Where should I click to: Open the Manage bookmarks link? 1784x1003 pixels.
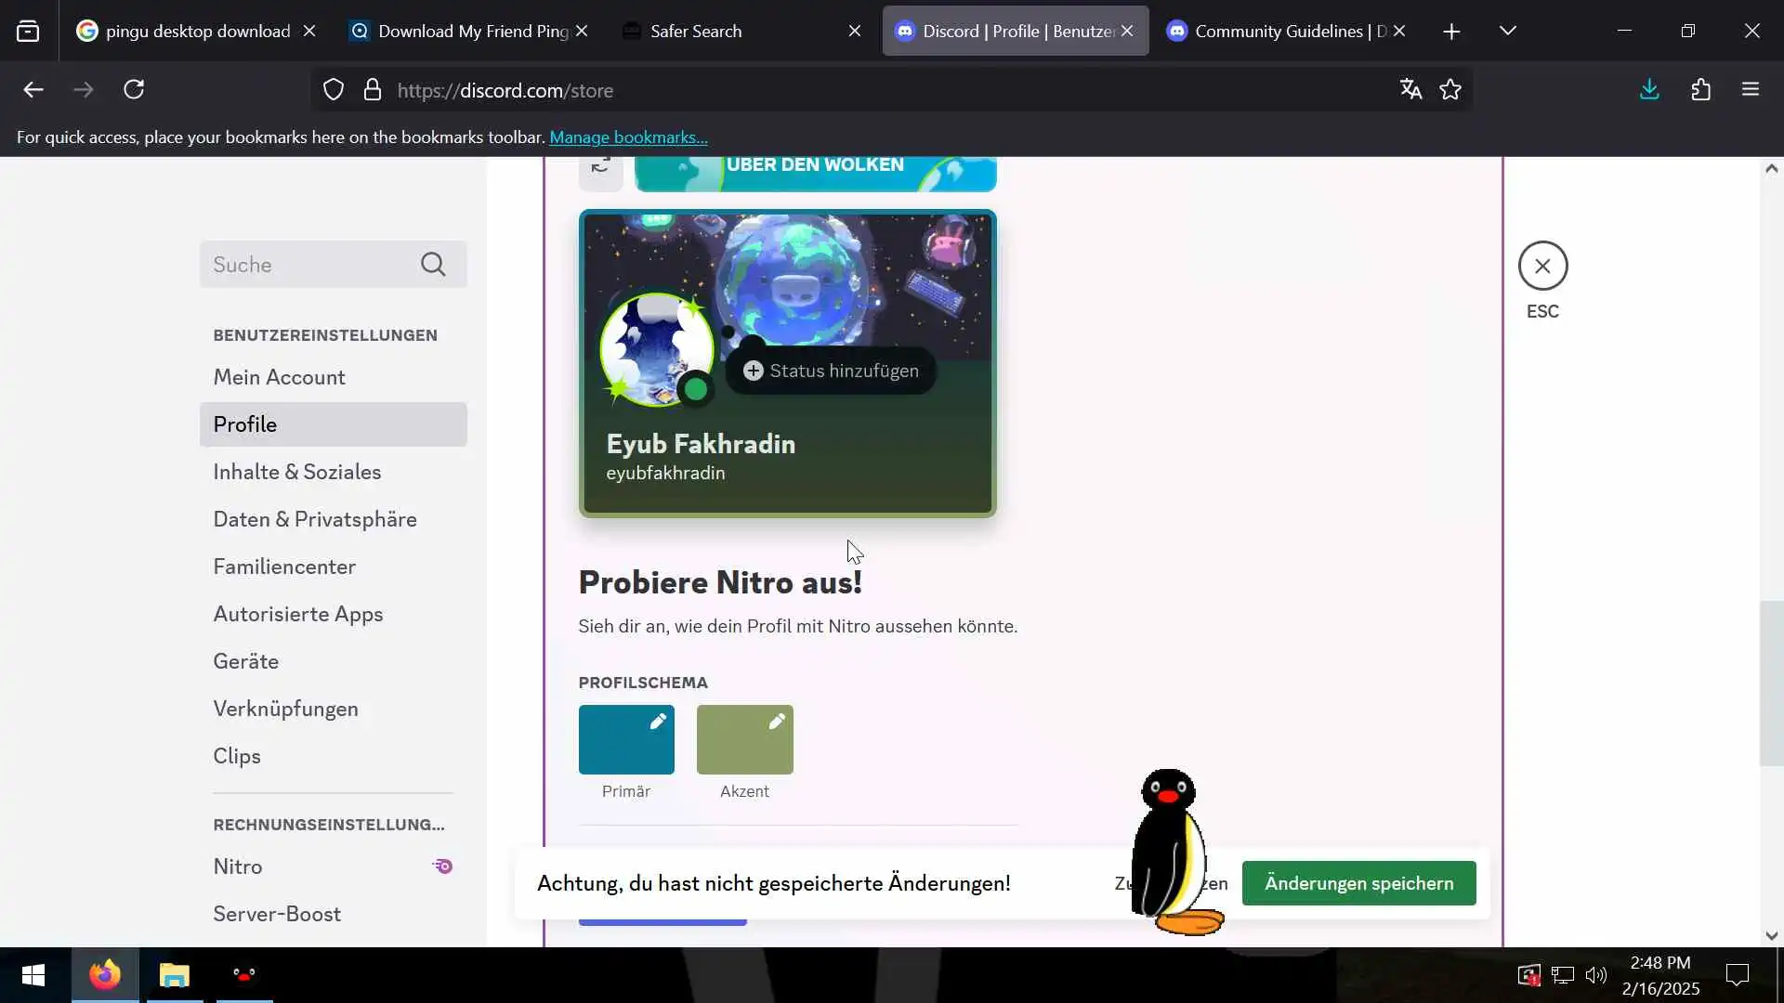point(628,137)
